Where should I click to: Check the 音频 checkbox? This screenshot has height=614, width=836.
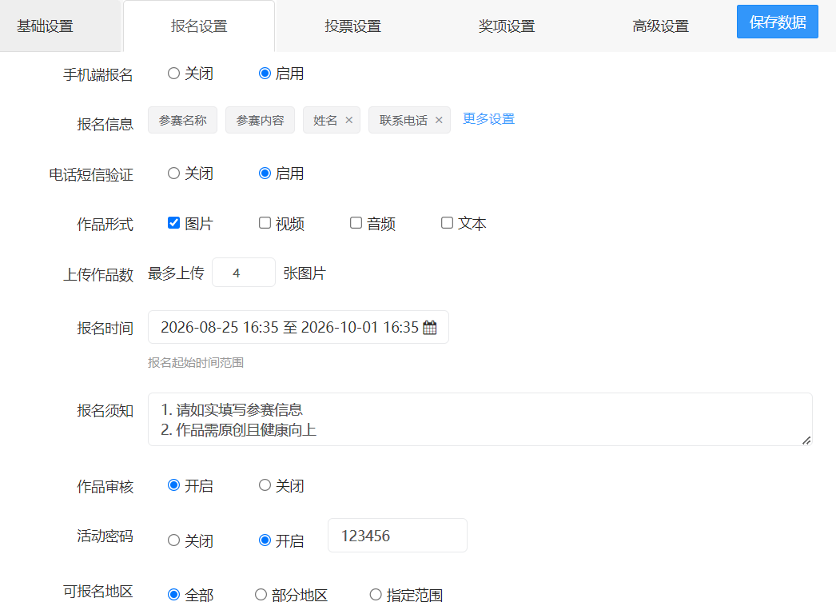[356, 223]
